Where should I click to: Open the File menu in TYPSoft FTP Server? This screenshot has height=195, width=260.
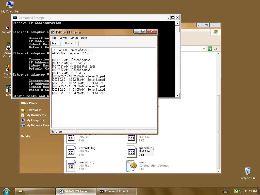tap(54, 38)
